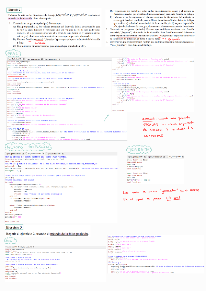Close pr3_2principal.f90 tab in Método Bisección editor
This screenshot has height=291, width=206.
[x=23, y=153]
